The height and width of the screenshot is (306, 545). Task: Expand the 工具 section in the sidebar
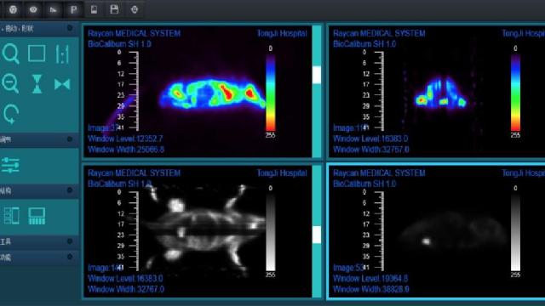coord(70,241)
